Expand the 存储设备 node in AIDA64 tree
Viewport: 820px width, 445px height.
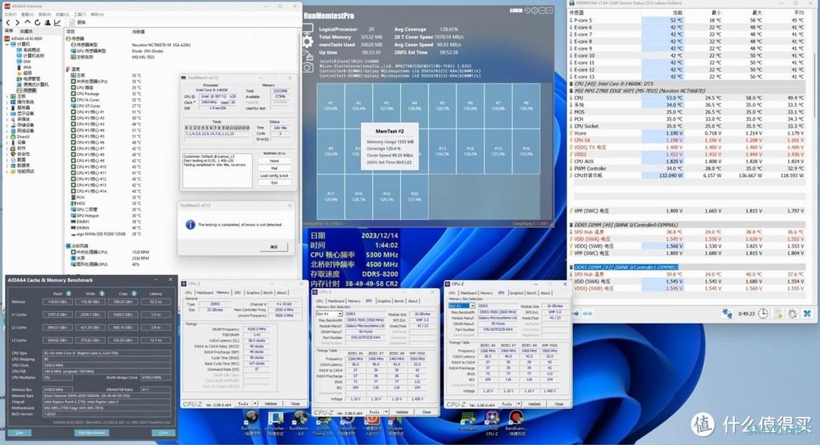[x=8, y=125]
